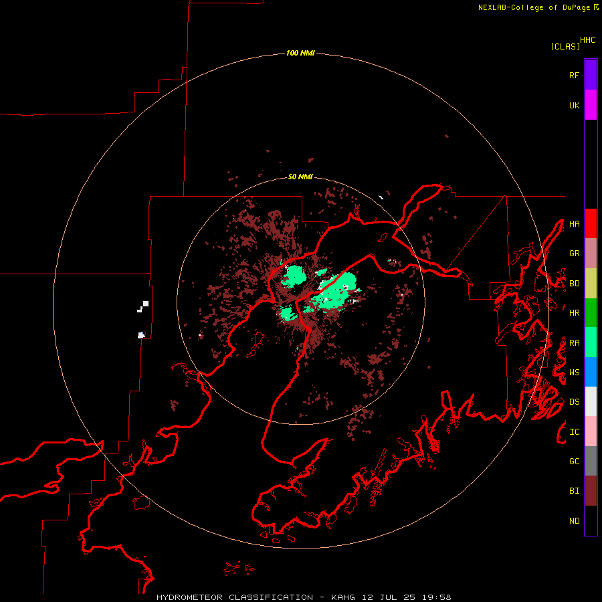Viewport: 602px width, 602px height.
Task: Click the Hydrometeor Classification KAHG caption
Action: point(304,597)
